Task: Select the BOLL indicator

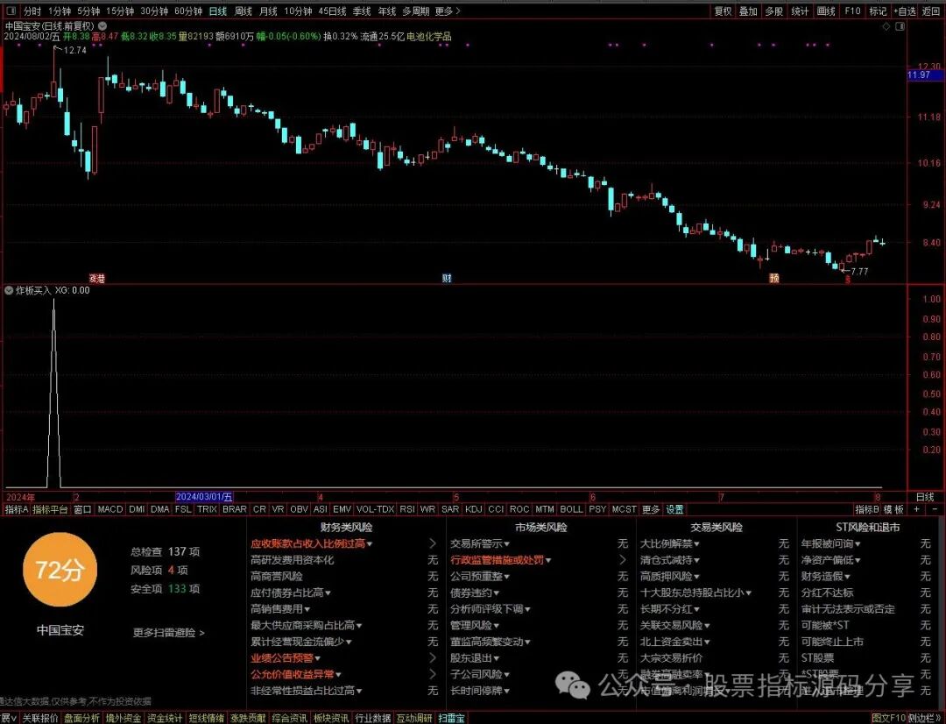Action: 571,509
